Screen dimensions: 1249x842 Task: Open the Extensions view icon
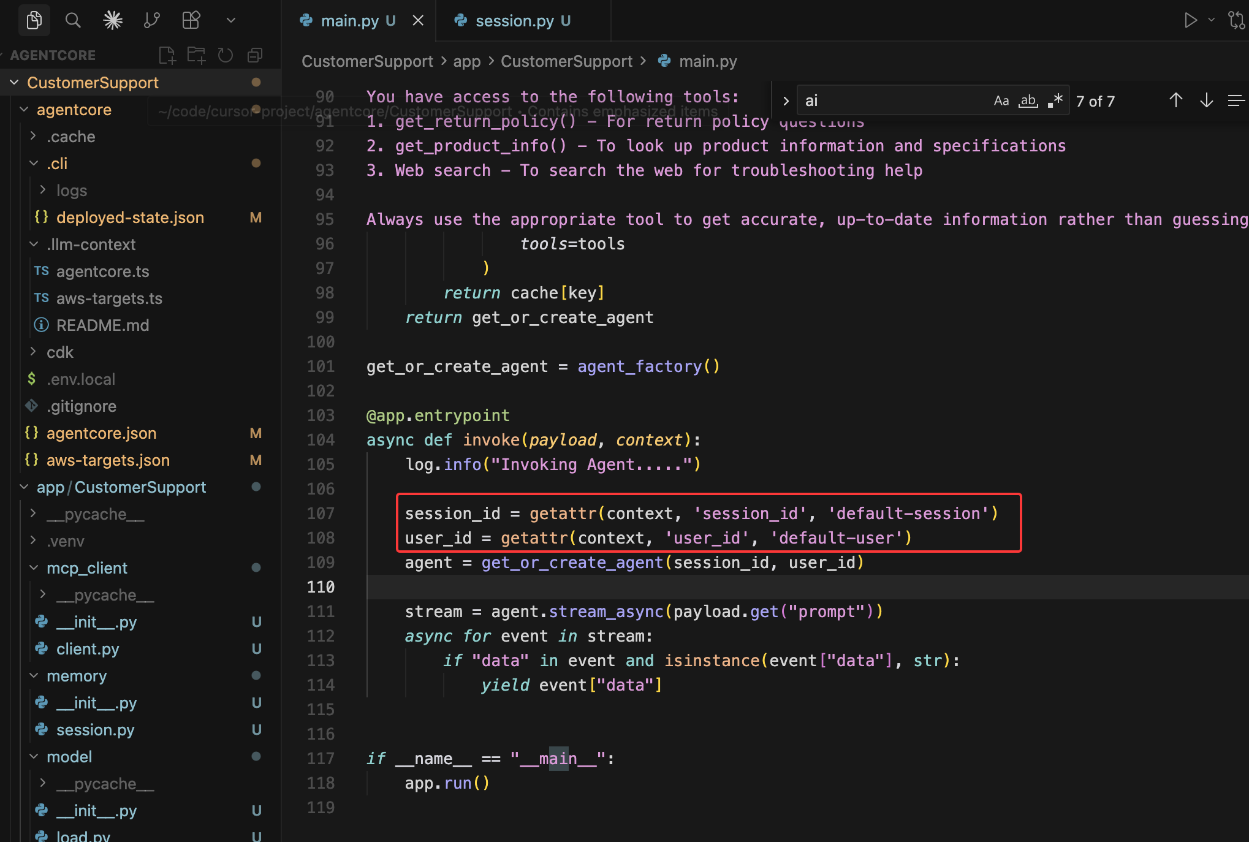pos(191,20)
